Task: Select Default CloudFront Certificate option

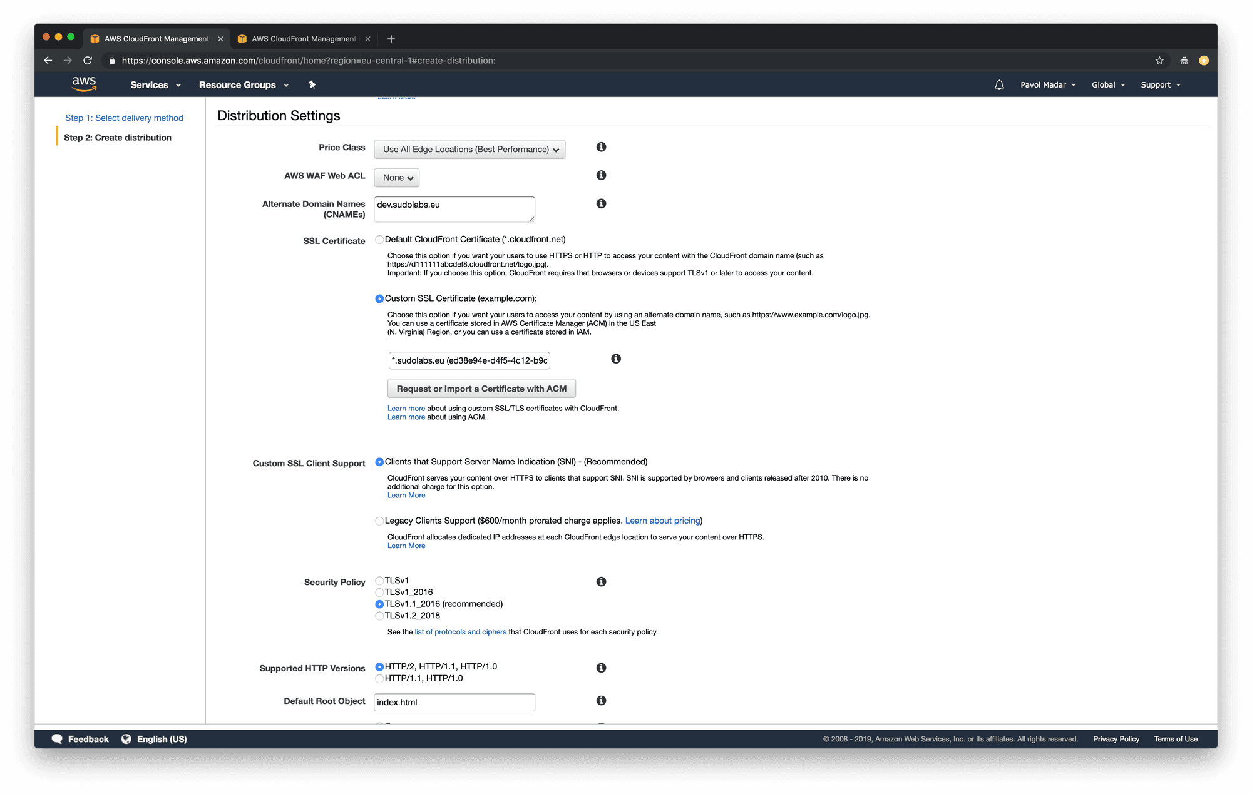Action: (x=379, y=240)
